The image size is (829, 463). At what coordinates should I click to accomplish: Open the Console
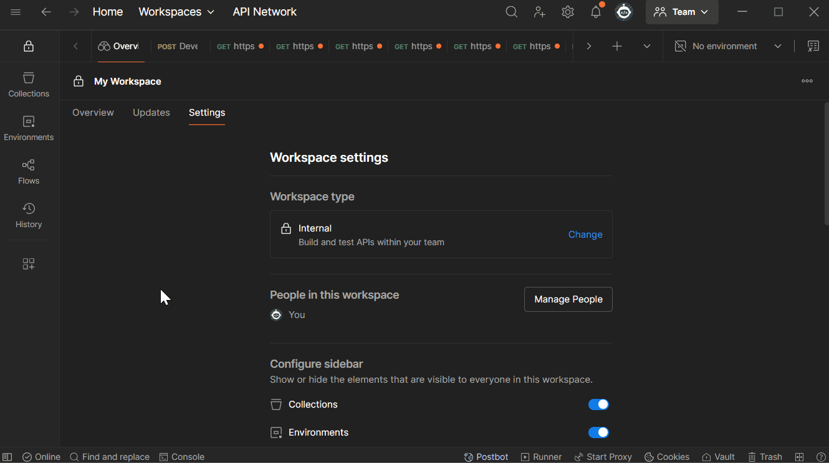[x=182, y=457]
